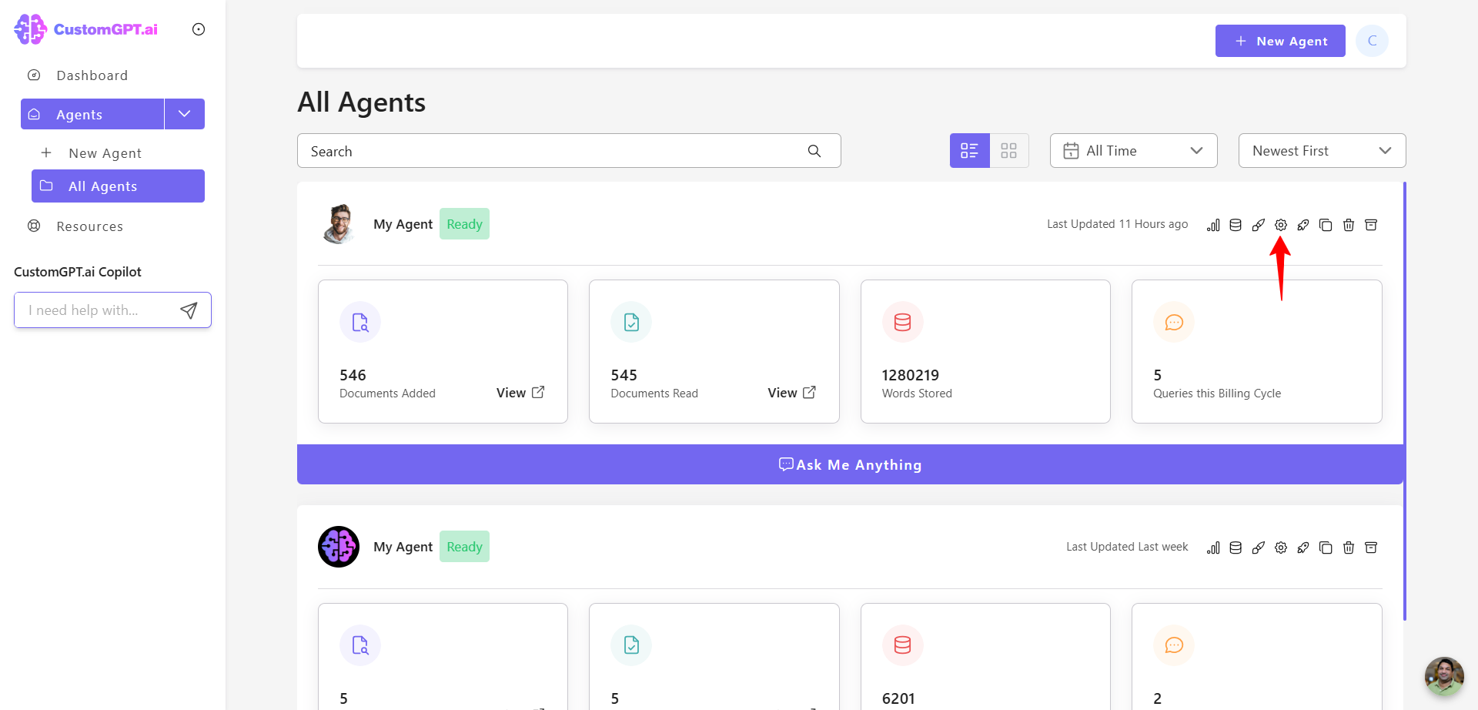Click the Ready badge of first agent

(464, 224)
